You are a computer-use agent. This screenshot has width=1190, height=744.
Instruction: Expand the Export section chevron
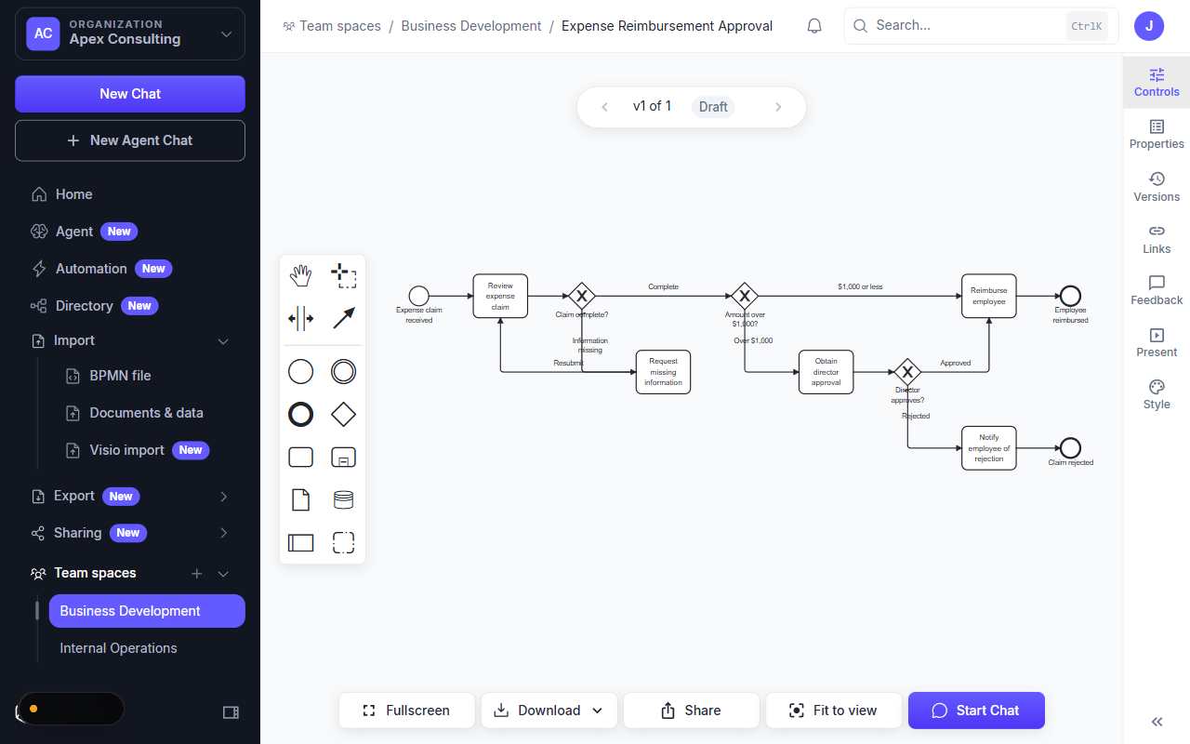click(x=223, y=497)
